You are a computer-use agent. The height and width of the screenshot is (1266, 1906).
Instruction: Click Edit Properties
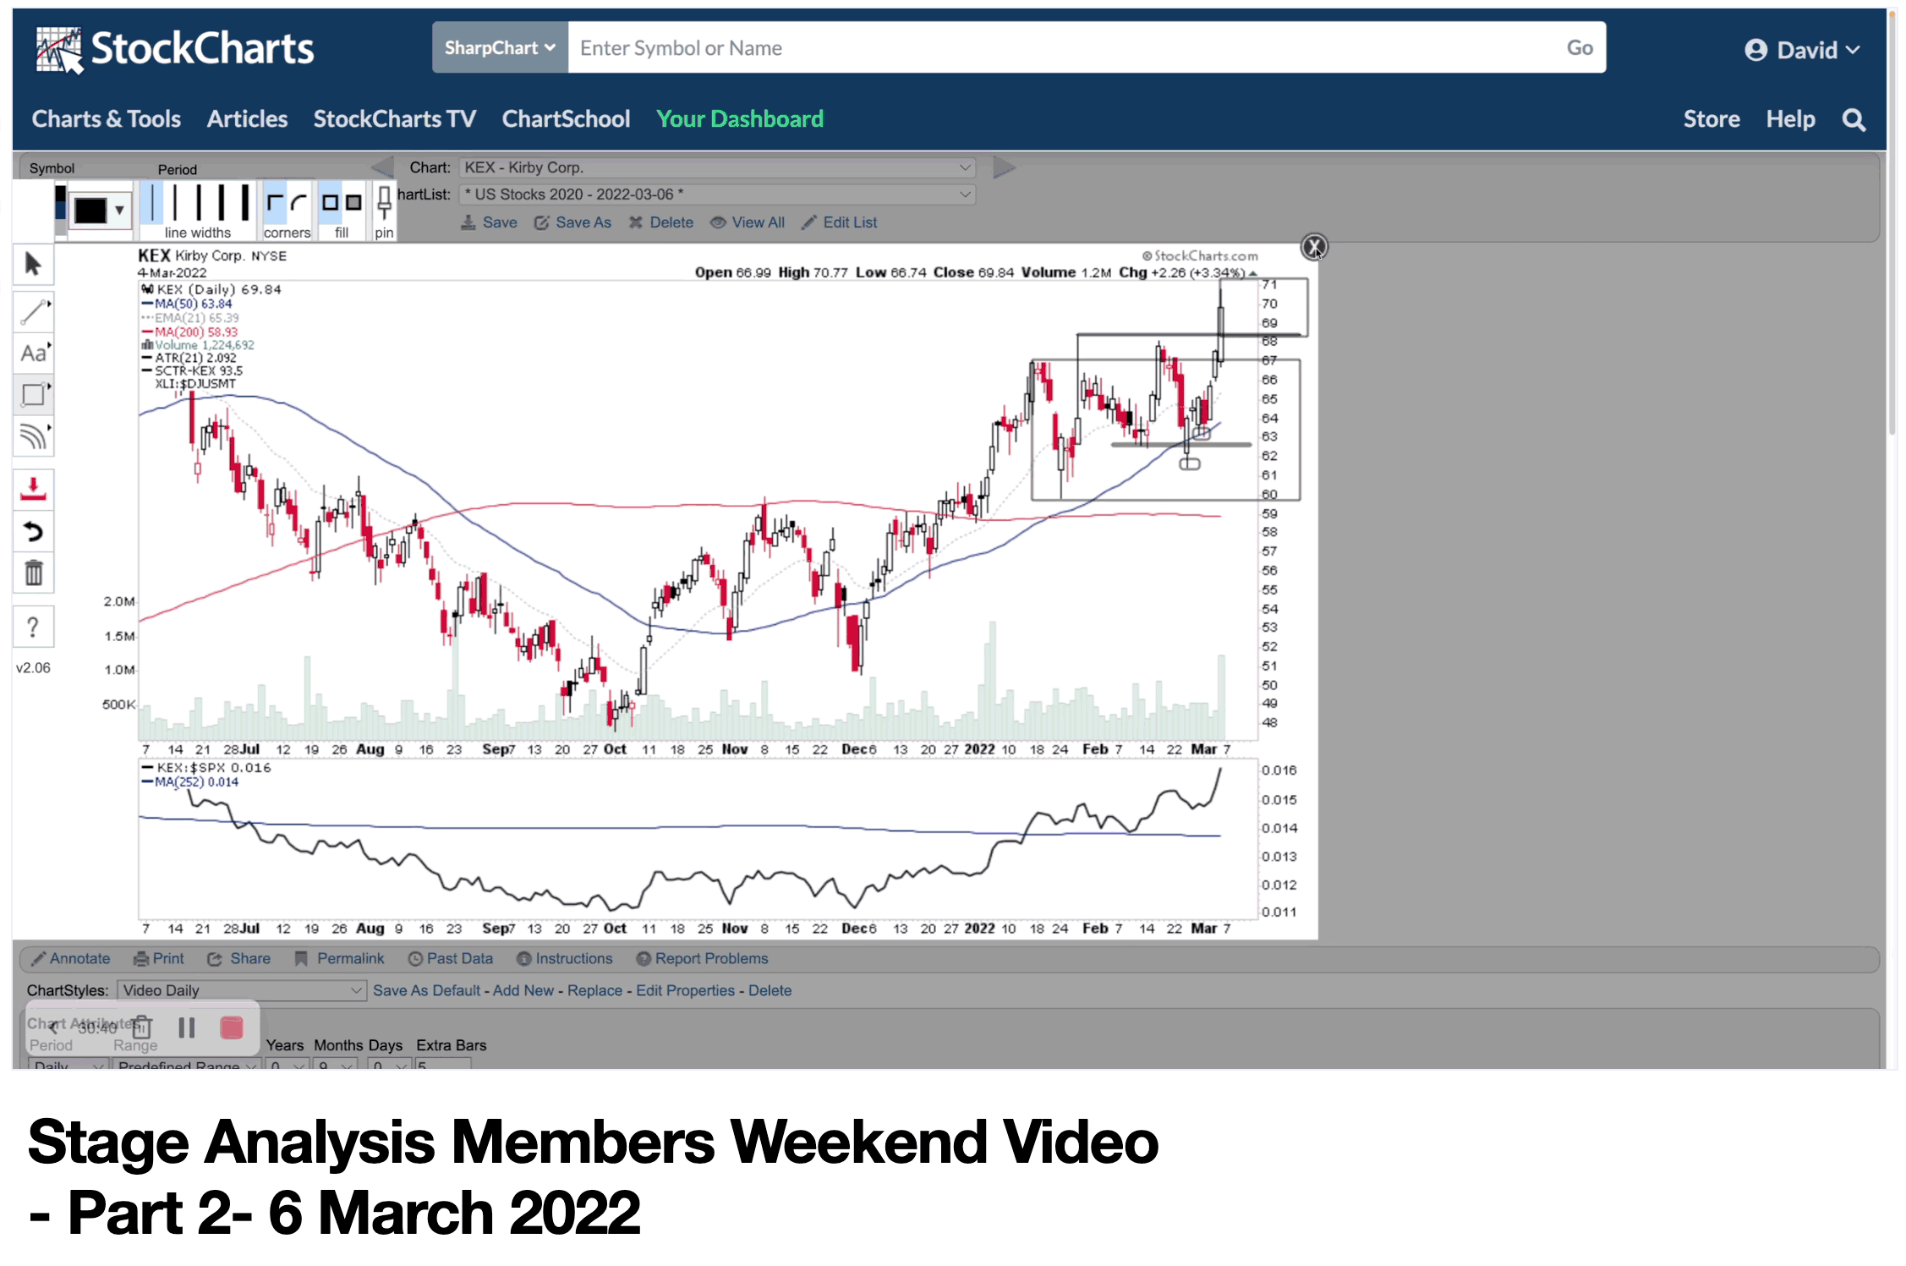(x=686, y=990)
